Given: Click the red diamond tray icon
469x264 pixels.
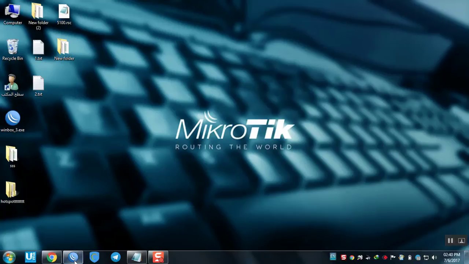Looking at the screenshot, I should [385, 257].
